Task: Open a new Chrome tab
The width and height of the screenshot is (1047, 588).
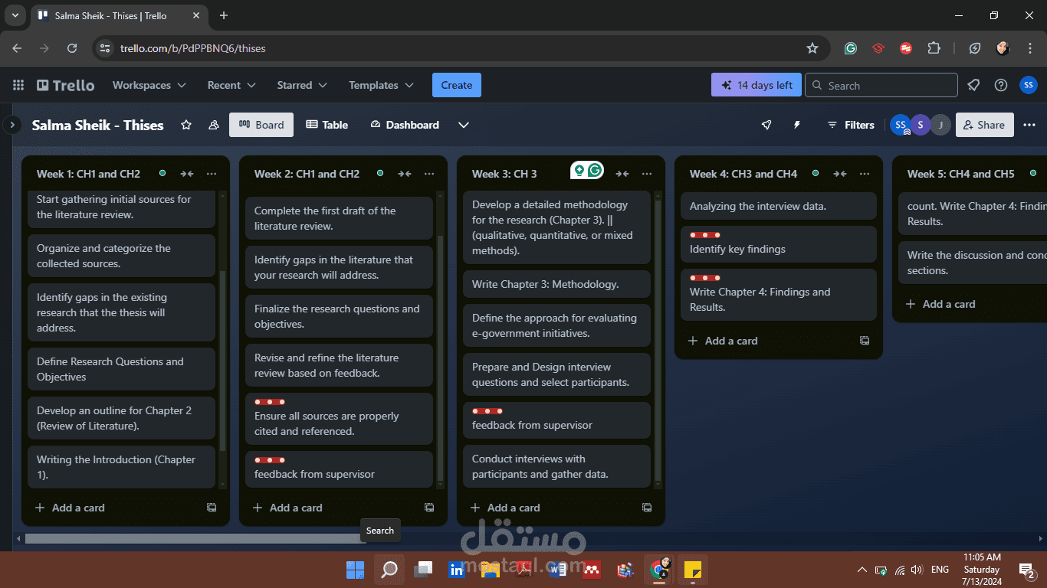Action: click(x=224, y=15)
